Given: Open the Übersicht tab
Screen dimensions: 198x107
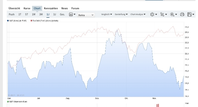Looking at the screenshot, I should pos(14,9).
